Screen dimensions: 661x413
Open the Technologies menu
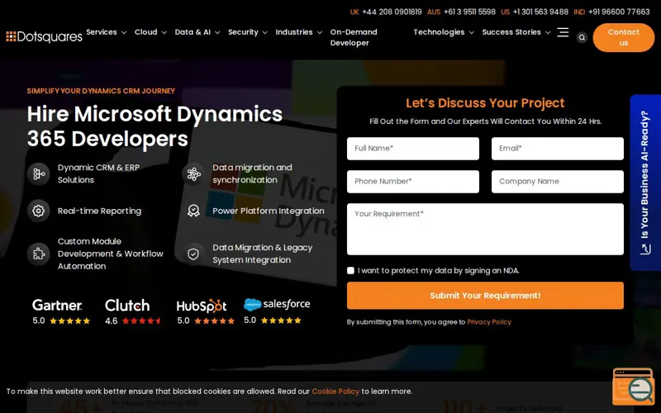click(x=439, y=32)
